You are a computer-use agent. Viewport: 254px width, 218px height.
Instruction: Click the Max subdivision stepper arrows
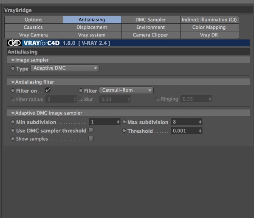pyautogui.click(x=200, y=122)
